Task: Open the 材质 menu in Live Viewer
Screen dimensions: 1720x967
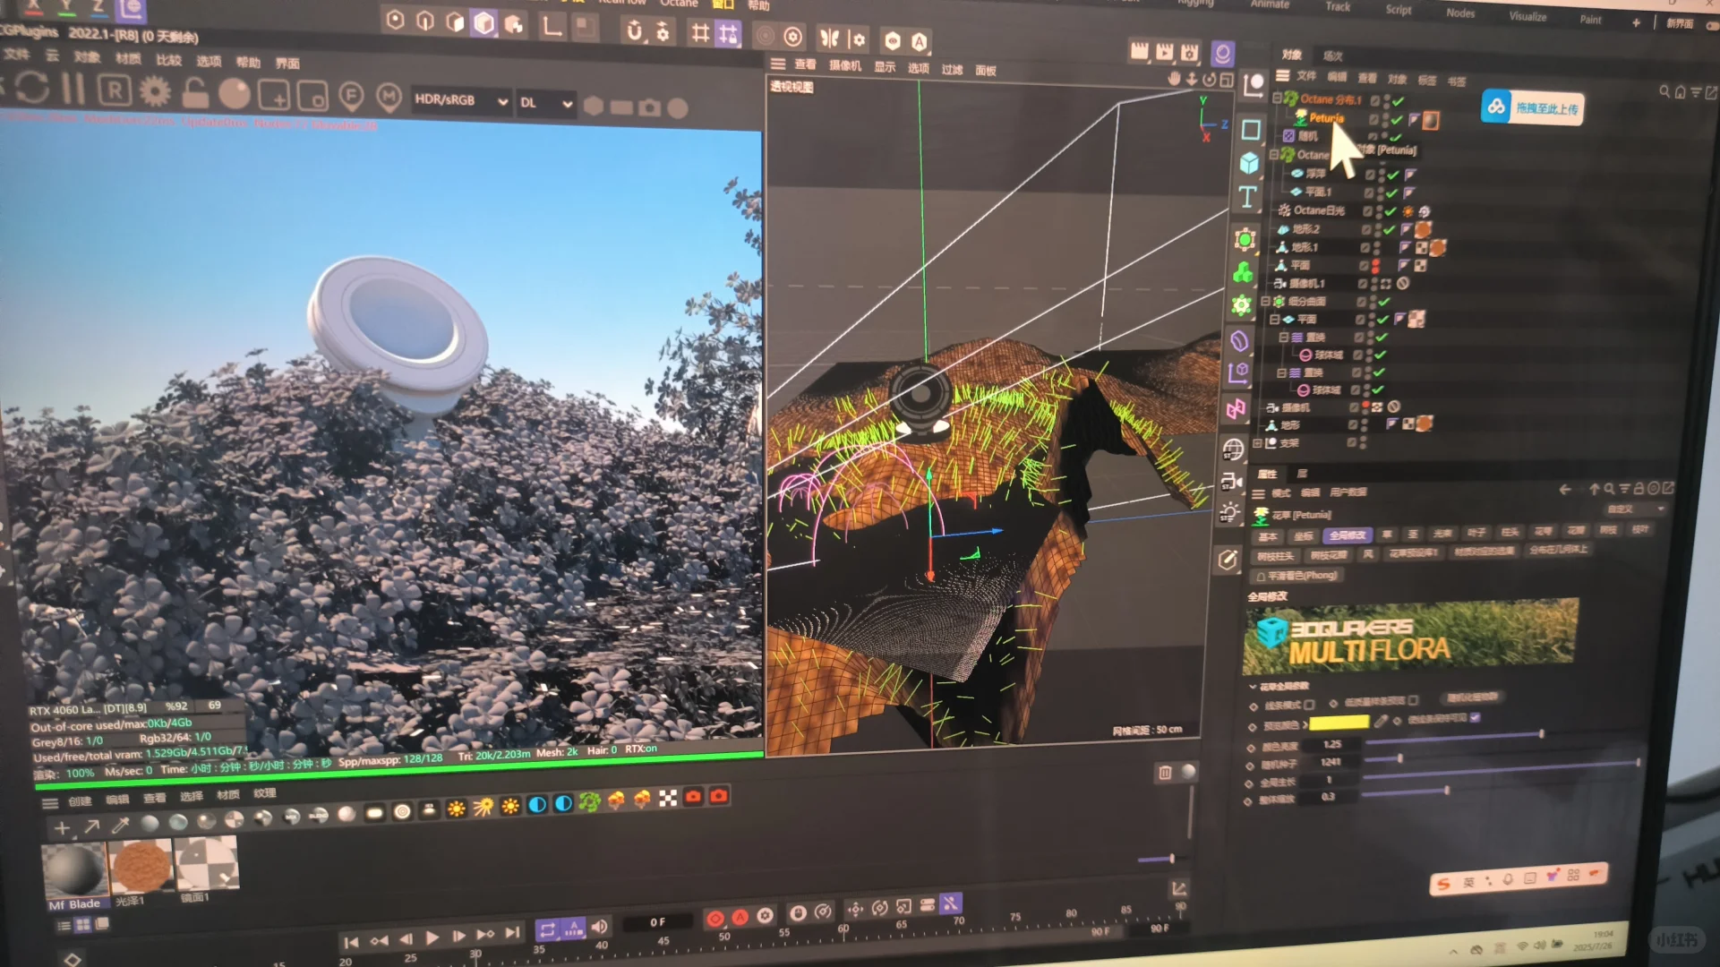Action: coord(128,59)
